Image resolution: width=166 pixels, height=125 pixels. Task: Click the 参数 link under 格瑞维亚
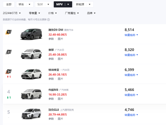point(51,79)
